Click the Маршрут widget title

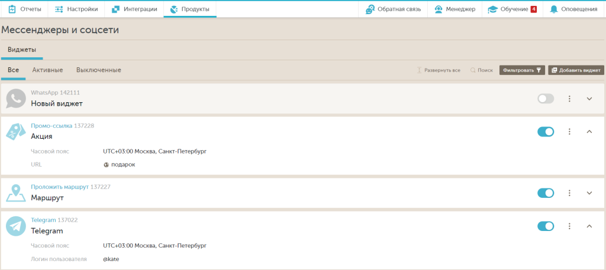tap(47, 197)
